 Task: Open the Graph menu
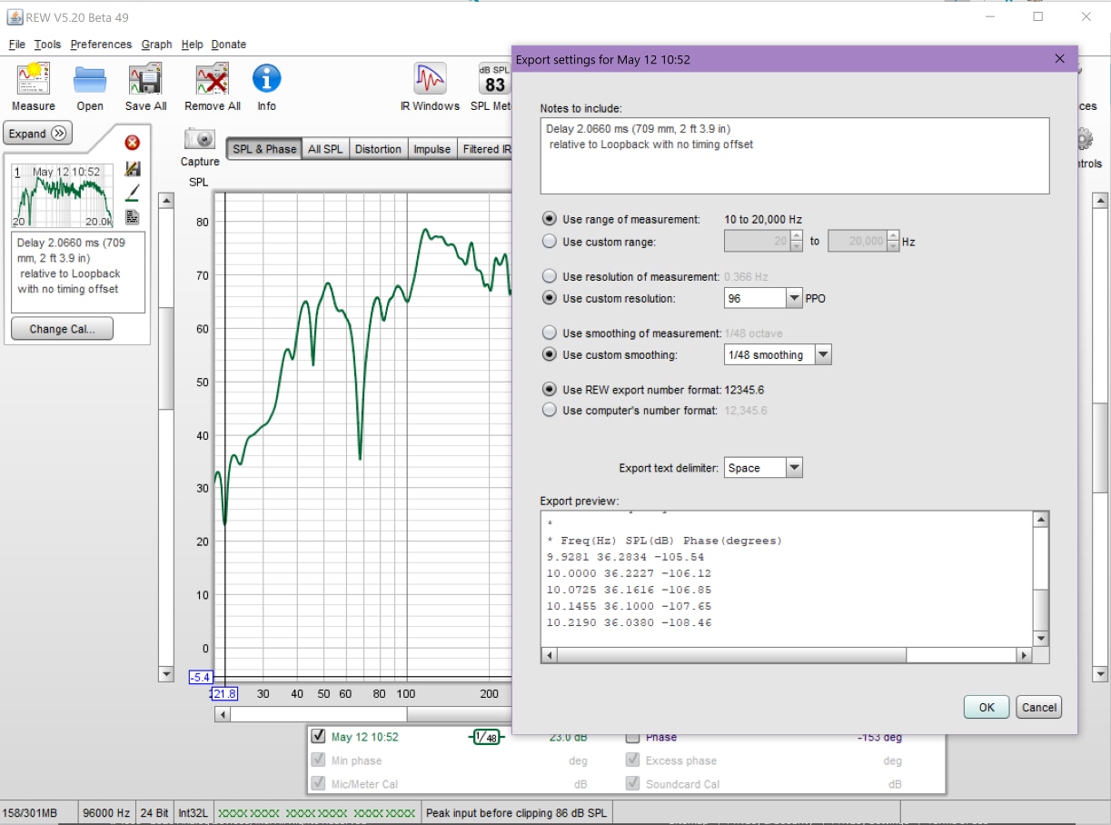(156, 45)
